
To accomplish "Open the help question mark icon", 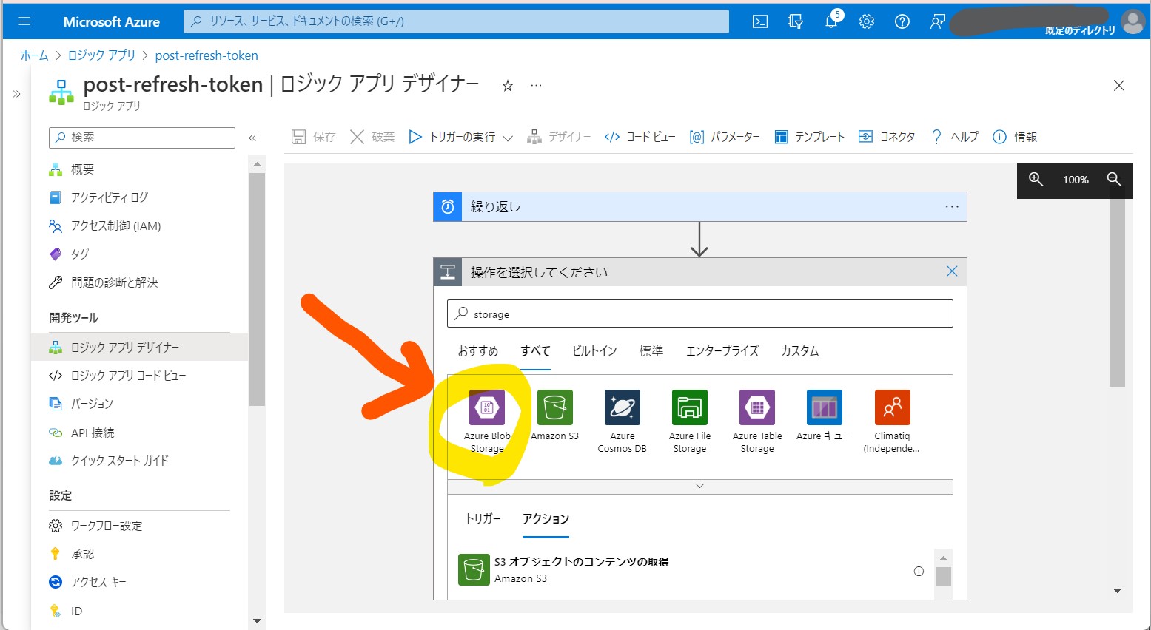I will click(902, 21).
